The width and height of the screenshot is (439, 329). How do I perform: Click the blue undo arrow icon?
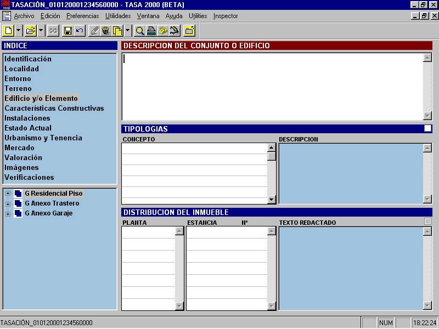80,31
